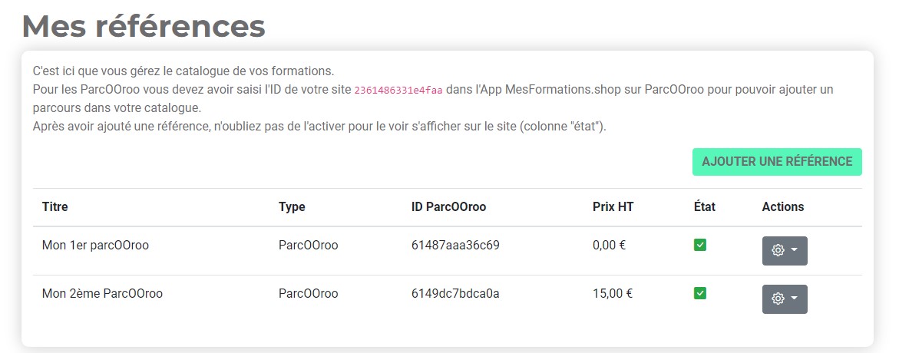Click the Prix HT column header
Screen dimensions: 899x353
point(613,207)
